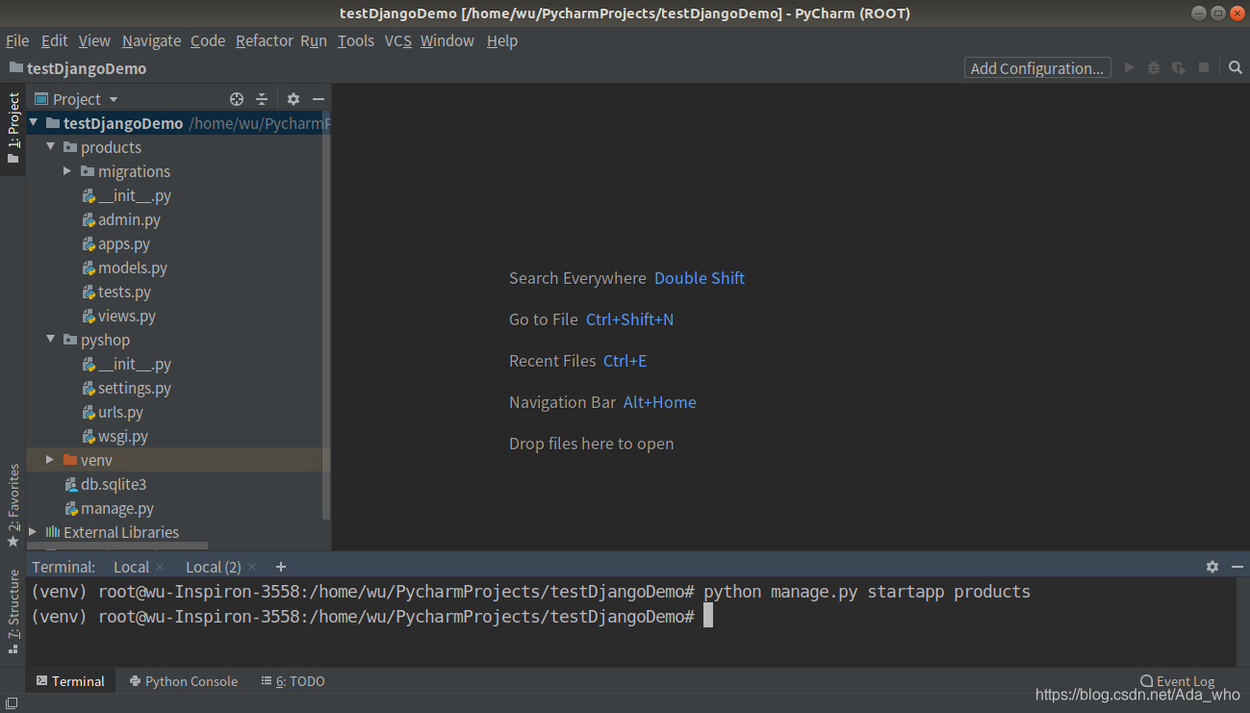Click the Debug bug icon in toolbar
The image size is (1250, 713).
1154,68
